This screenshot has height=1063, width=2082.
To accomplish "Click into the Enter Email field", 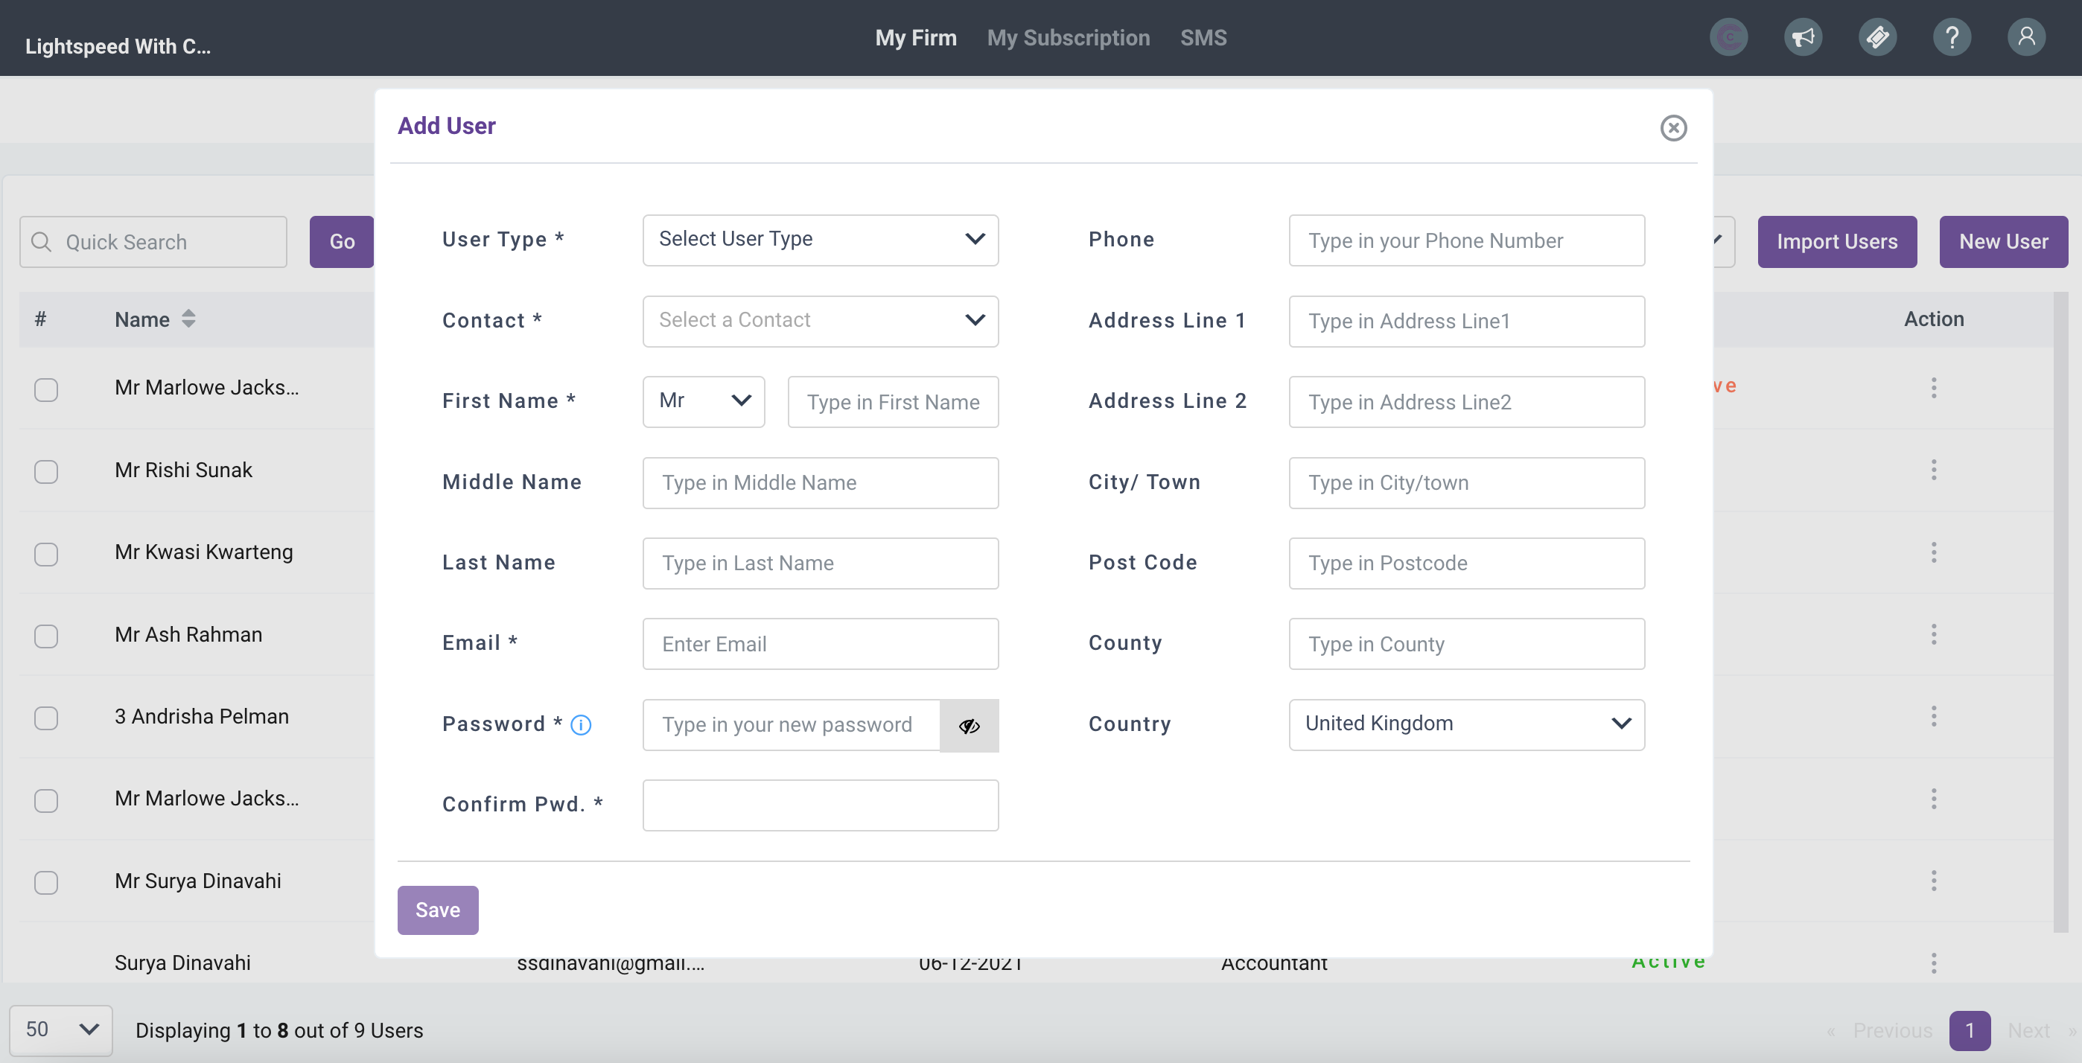I will click(x=820, y=644).
